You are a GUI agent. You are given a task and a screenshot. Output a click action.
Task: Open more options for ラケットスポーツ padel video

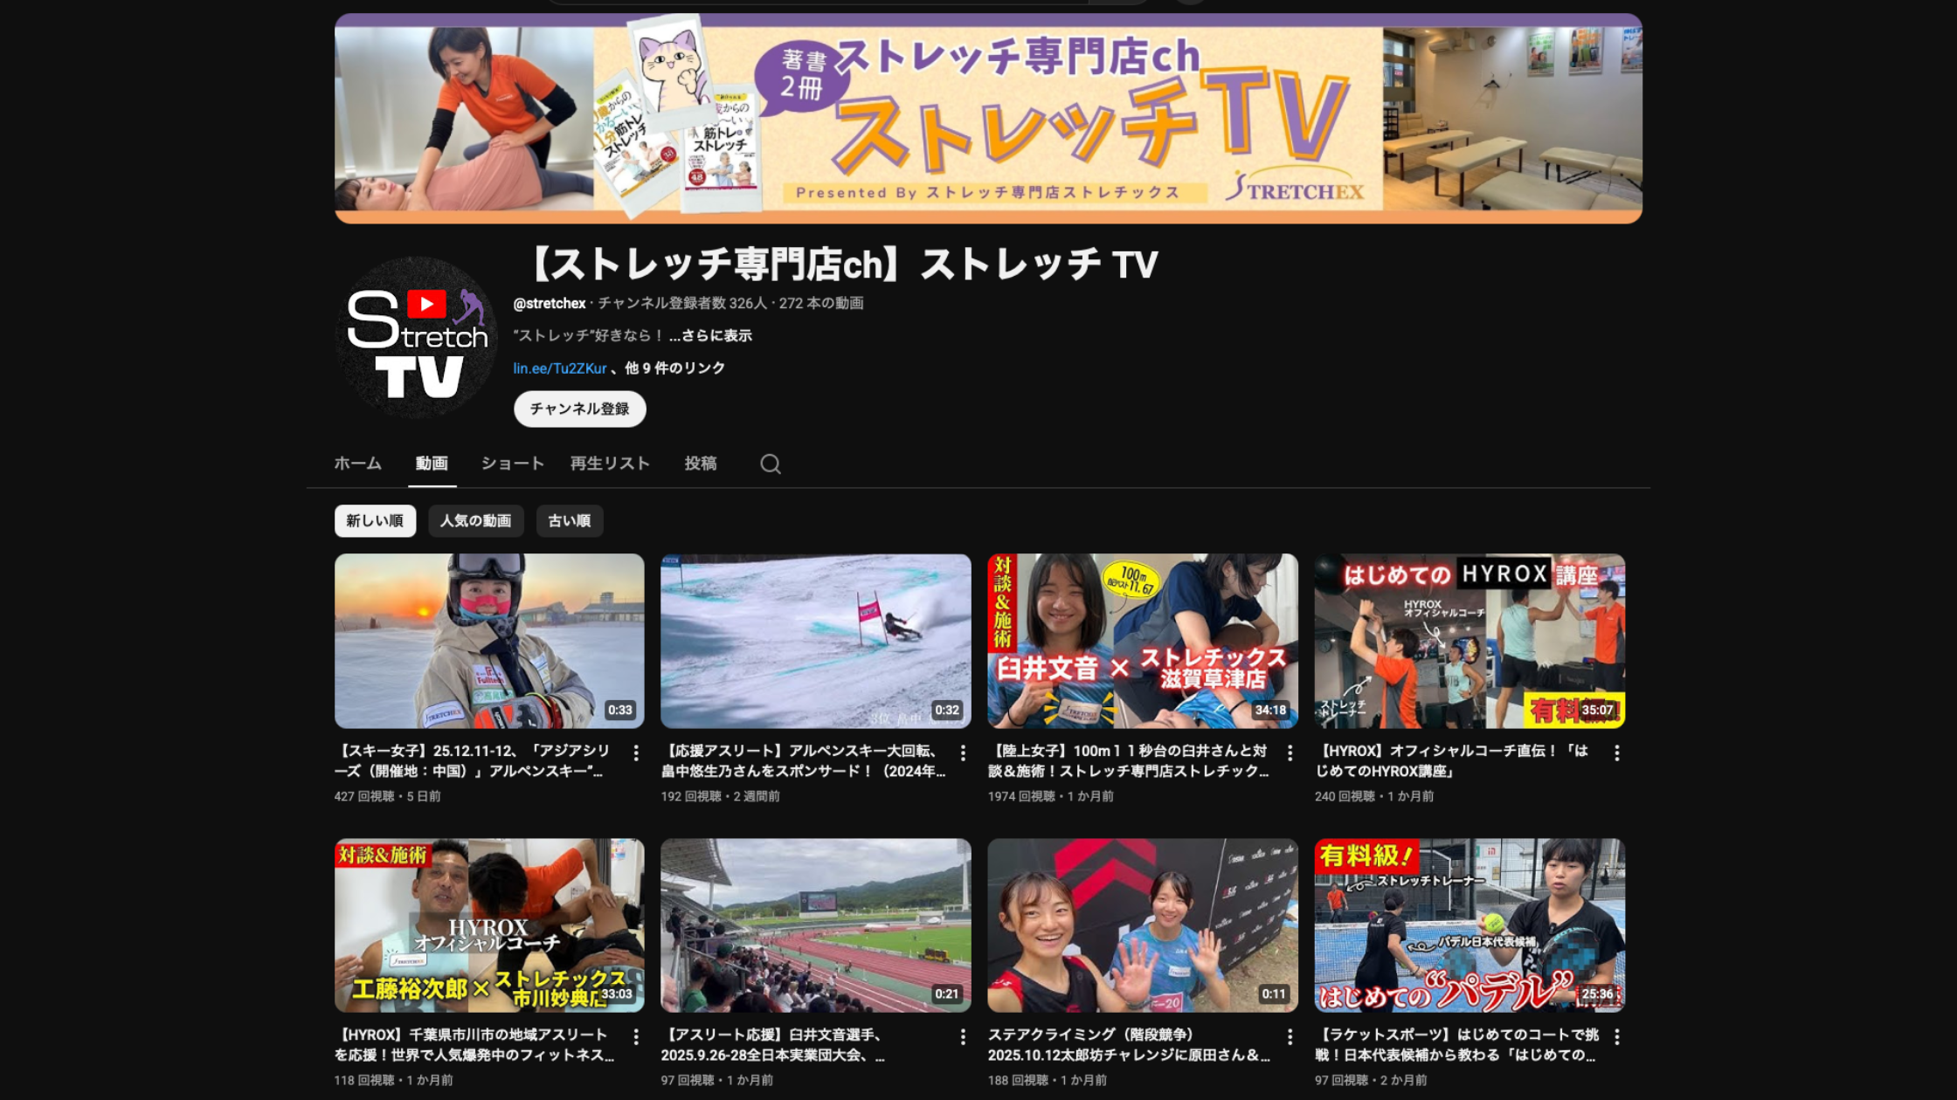pyautogui.click(x=1616, y=1036)
